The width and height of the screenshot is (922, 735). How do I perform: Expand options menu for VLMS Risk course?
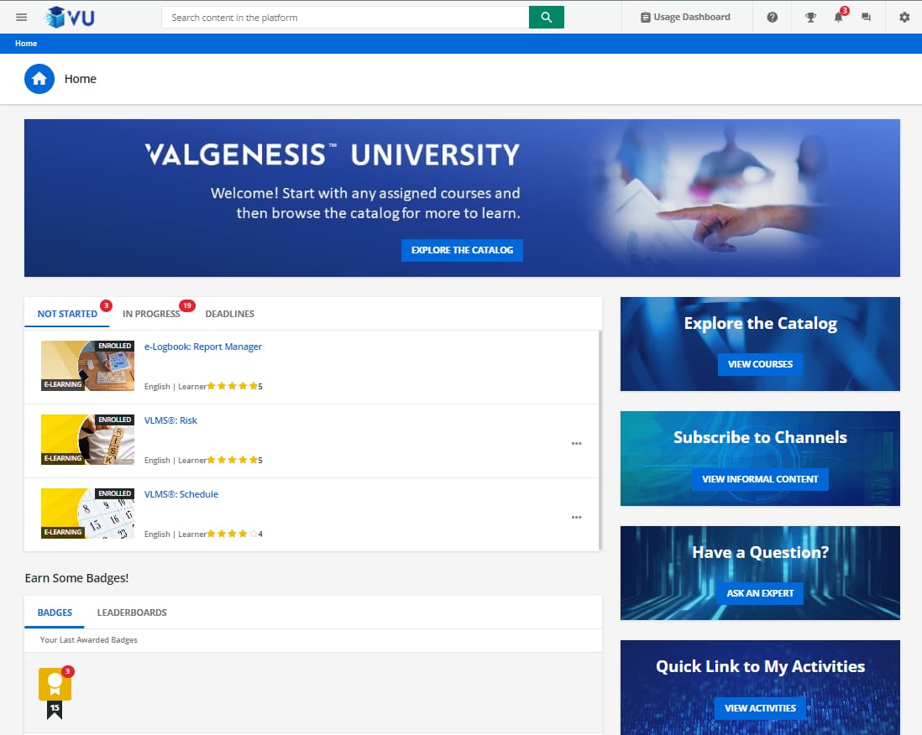tap(576, 444)
